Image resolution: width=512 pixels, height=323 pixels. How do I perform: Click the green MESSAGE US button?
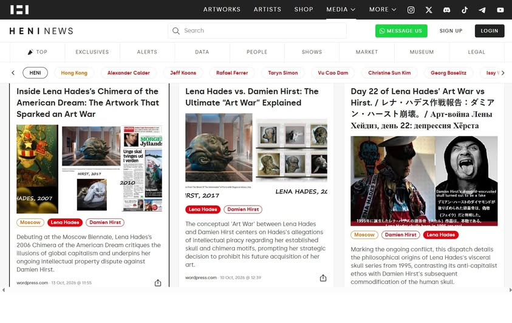coord(401,31)
